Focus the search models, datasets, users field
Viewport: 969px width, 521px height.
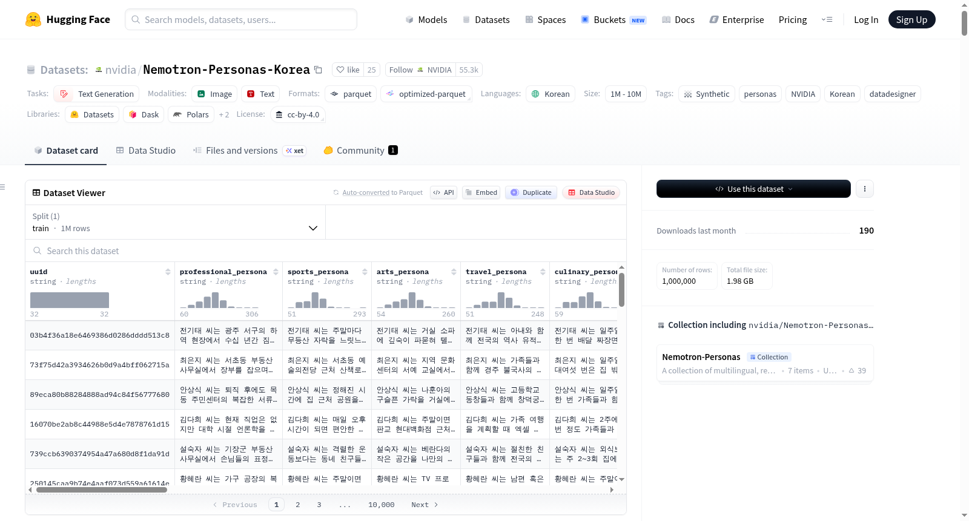click(x=241, y=19)
